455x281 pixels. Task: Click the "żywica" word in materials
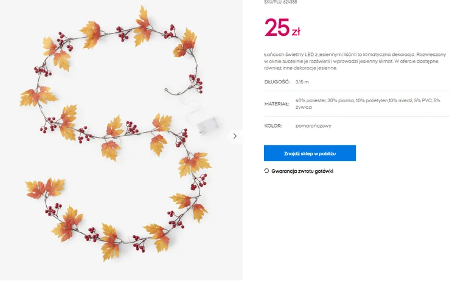click(304, 108)
